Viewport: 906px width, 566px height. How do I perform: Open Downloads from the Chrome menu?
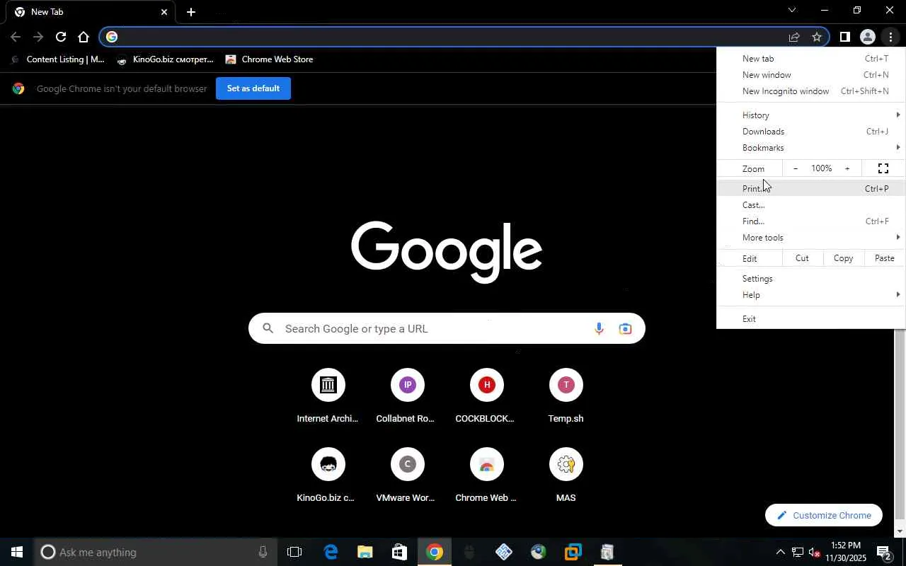coord(811,132)
